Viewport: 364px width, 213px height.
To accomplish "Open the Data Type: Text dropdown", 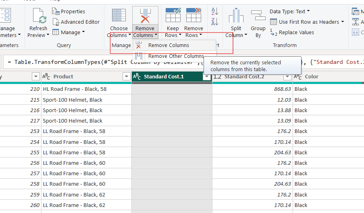I will coord(290,11).
